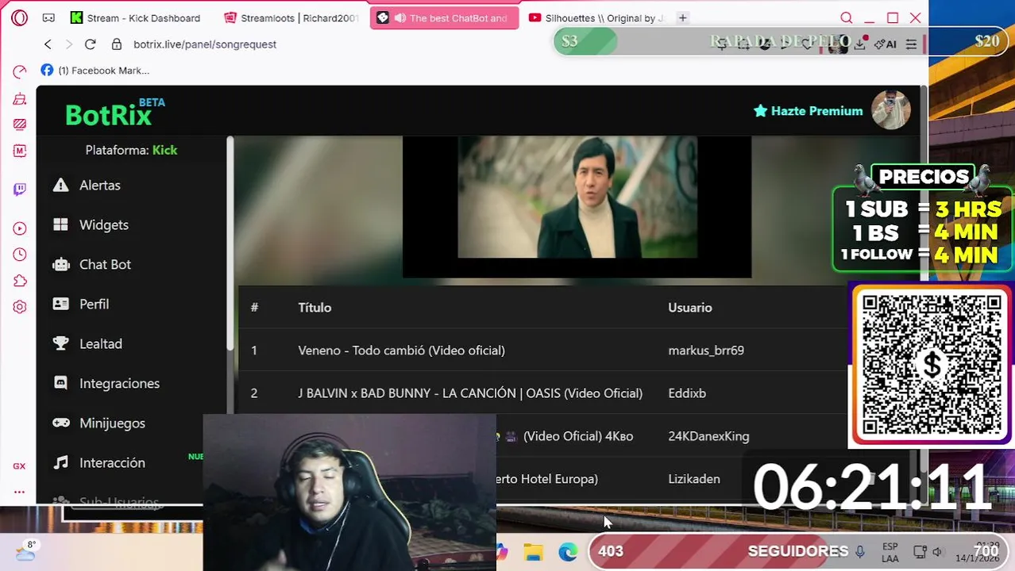Click the Perfil ID card icon
This screenshot has height=571, width=1015.
coord(60,304)
